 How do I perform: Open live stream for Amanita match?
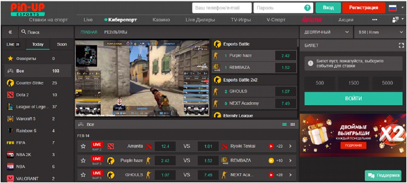(x=271, y=146)
